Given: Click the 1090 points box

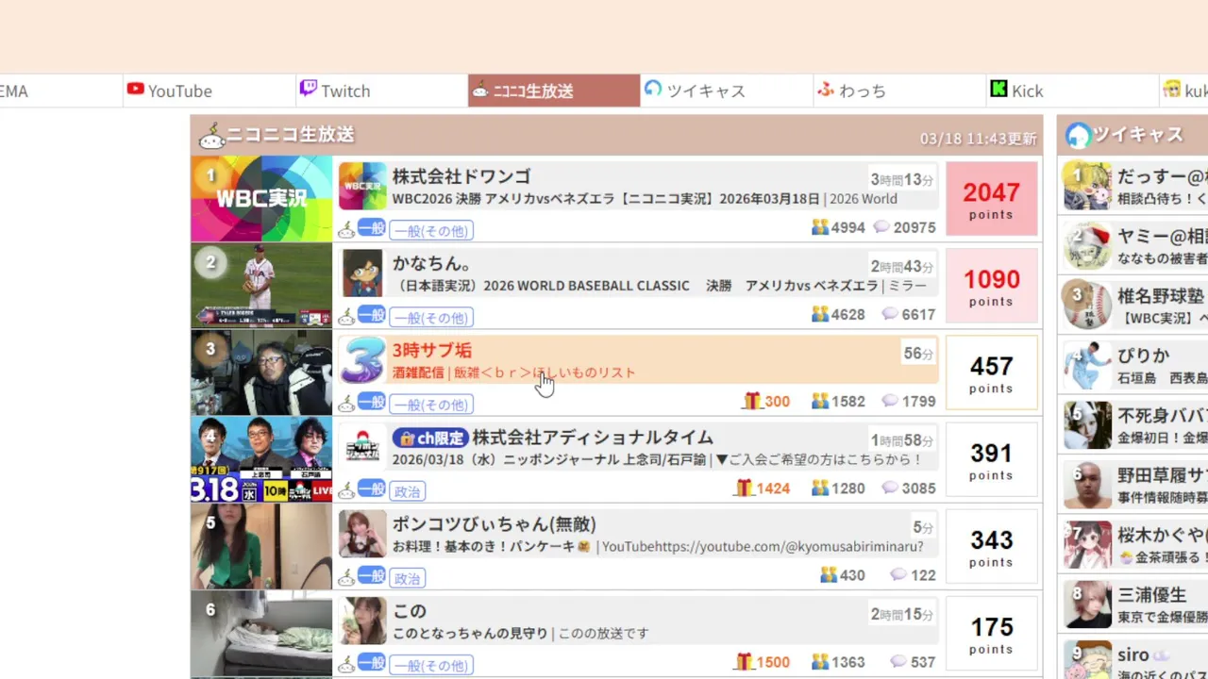Looking at the screenshot, I should pos(991,286).
